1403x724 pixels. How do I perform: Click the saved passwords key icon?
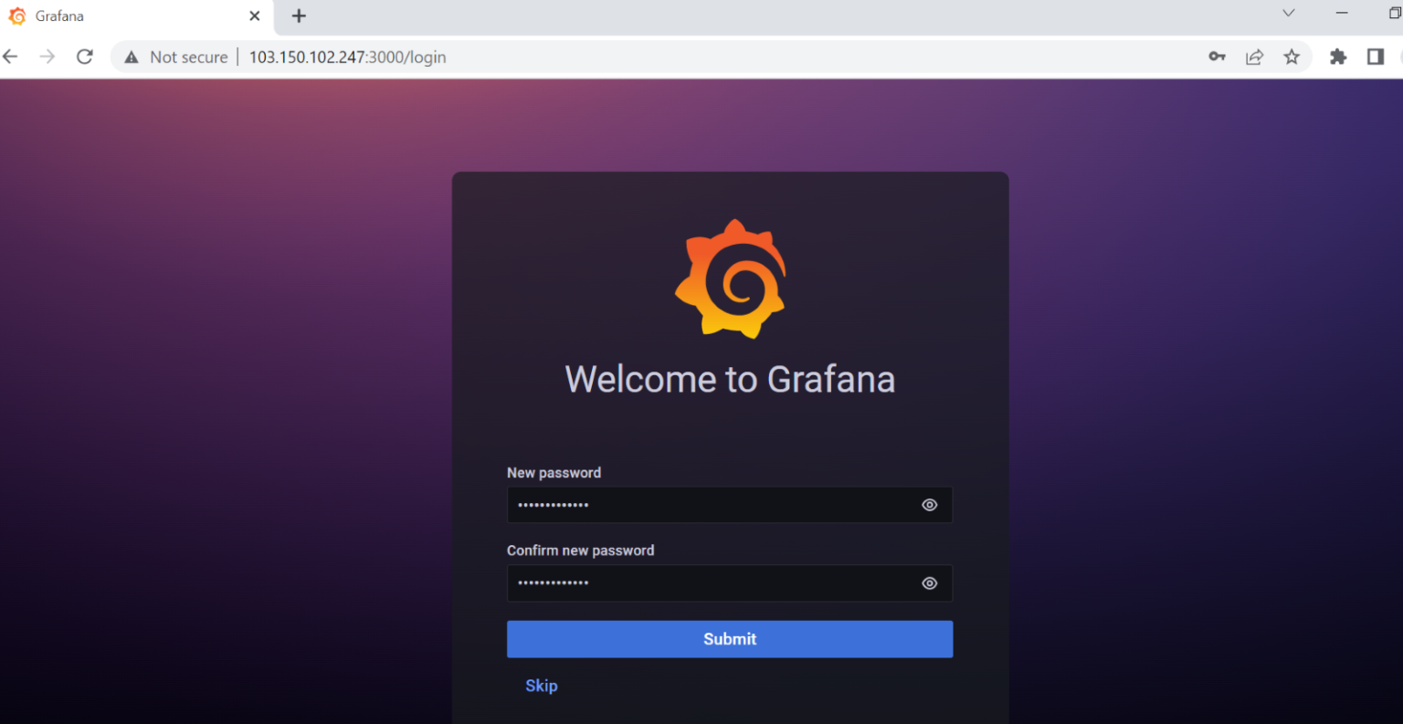click(x=1217, y=57)
